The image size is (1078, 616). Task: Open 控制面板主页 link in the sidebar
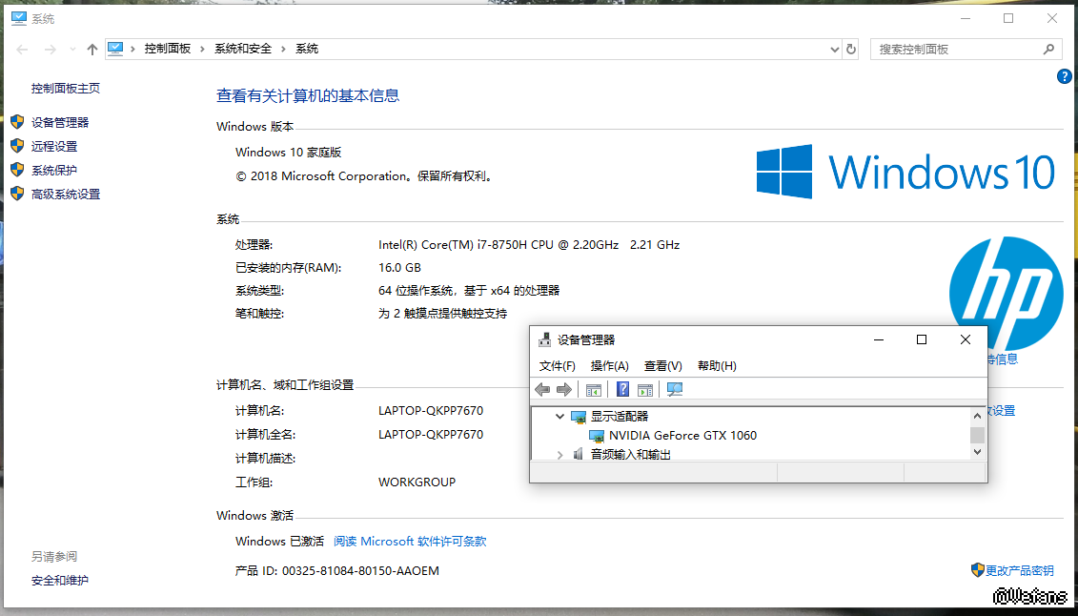(66, 88)
